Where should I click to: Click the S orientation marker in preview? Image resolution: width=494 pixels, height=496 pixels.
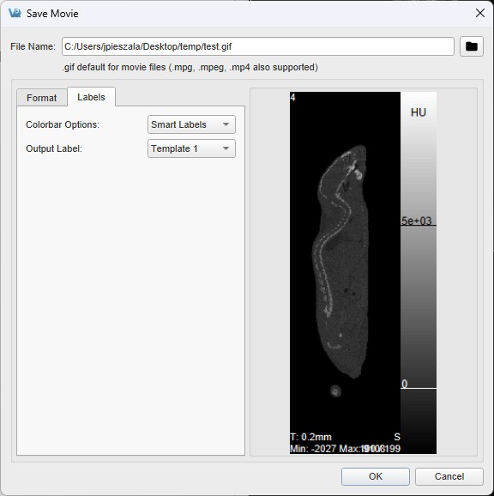(x=397, y=437)
